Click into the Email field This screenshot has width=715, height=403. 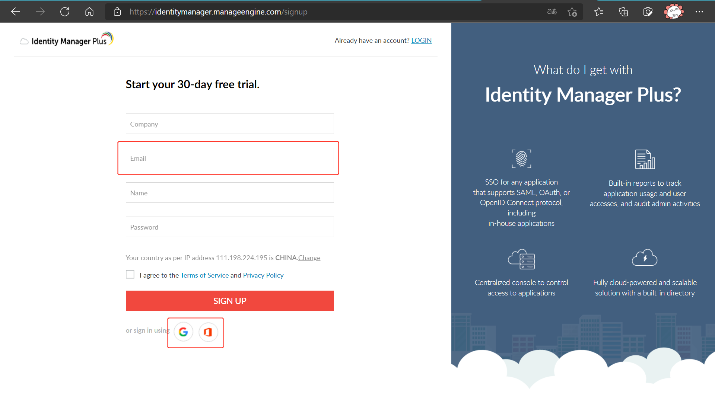[230, 158]
